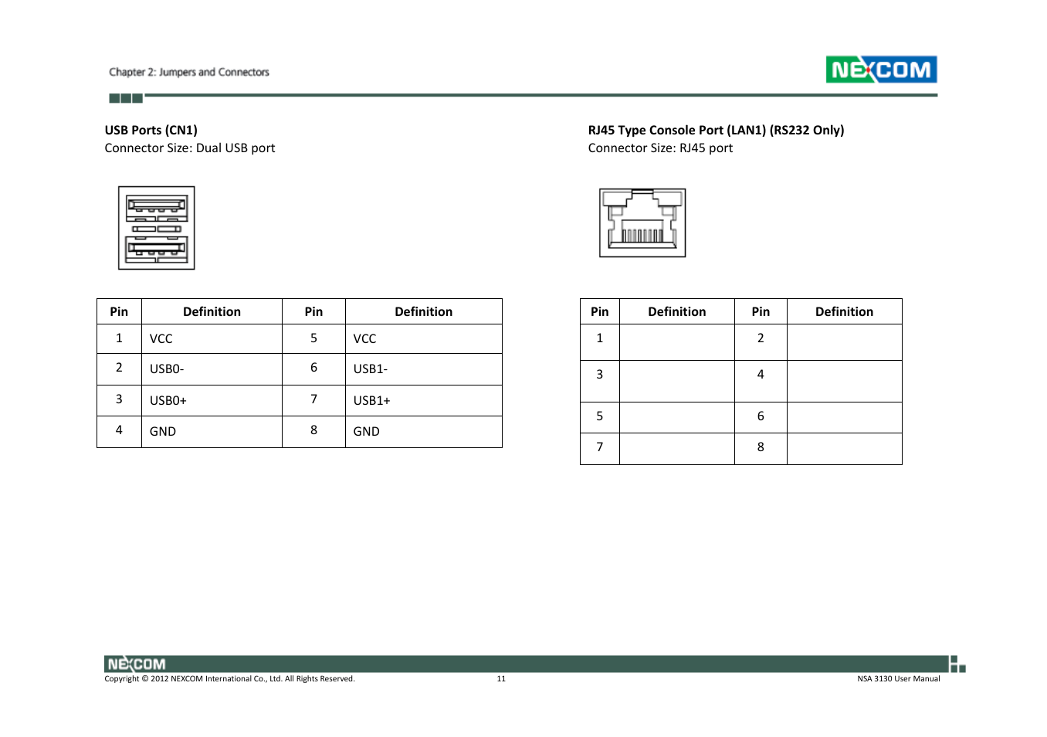This screenshot has width=1047, height=737.
Task: Click pin number 1 in RJ45 table
Action: pyautogui.click(x=600, y=338)
